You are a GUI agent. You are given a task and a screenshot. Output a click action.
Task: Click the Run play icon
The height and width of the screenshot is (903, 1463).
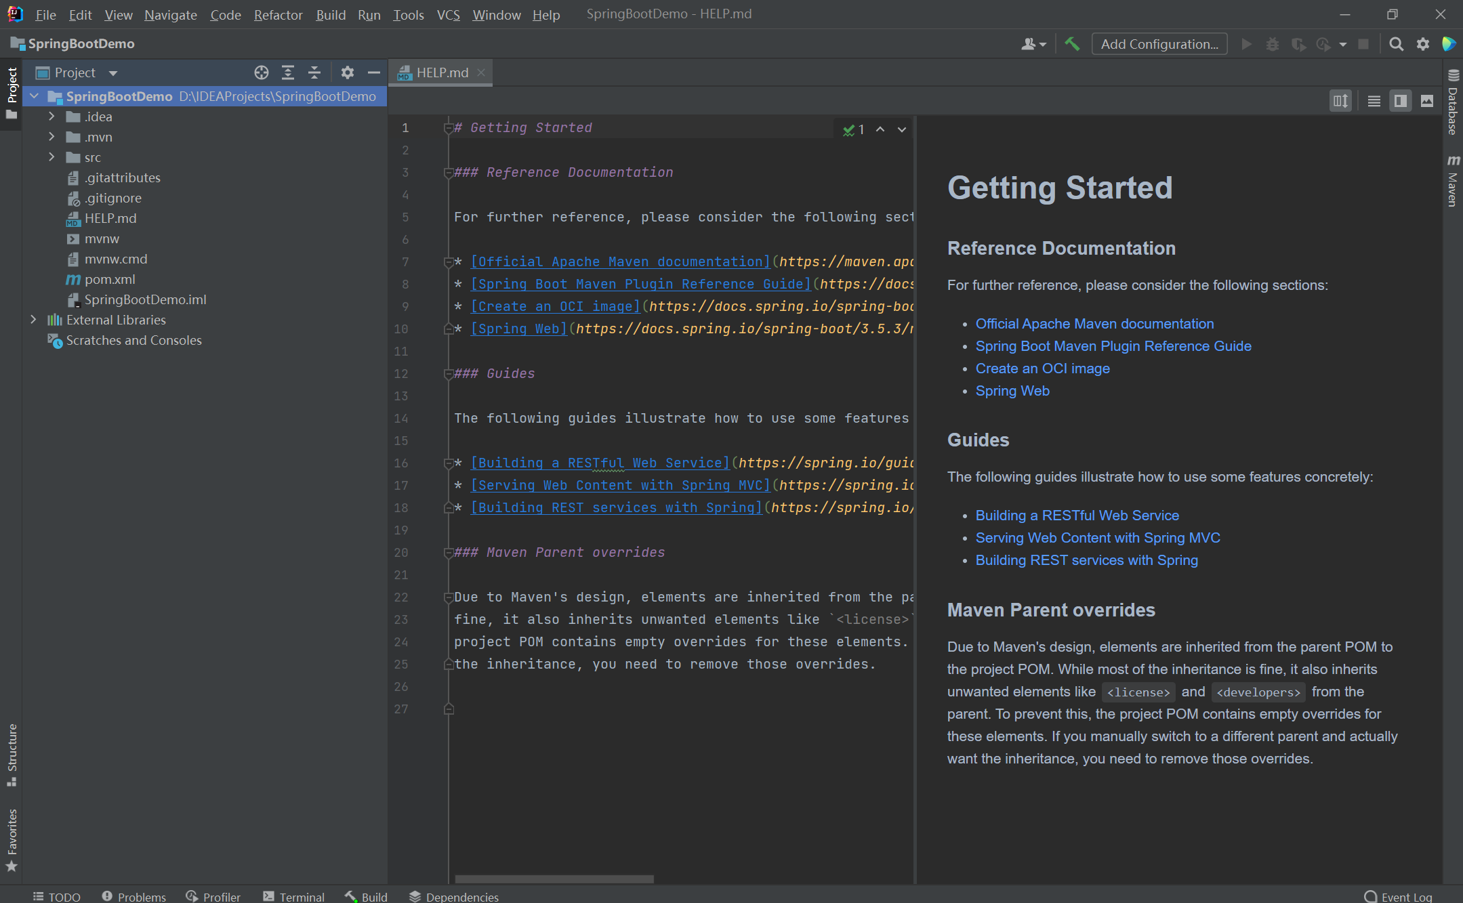tap(1246, 44)
